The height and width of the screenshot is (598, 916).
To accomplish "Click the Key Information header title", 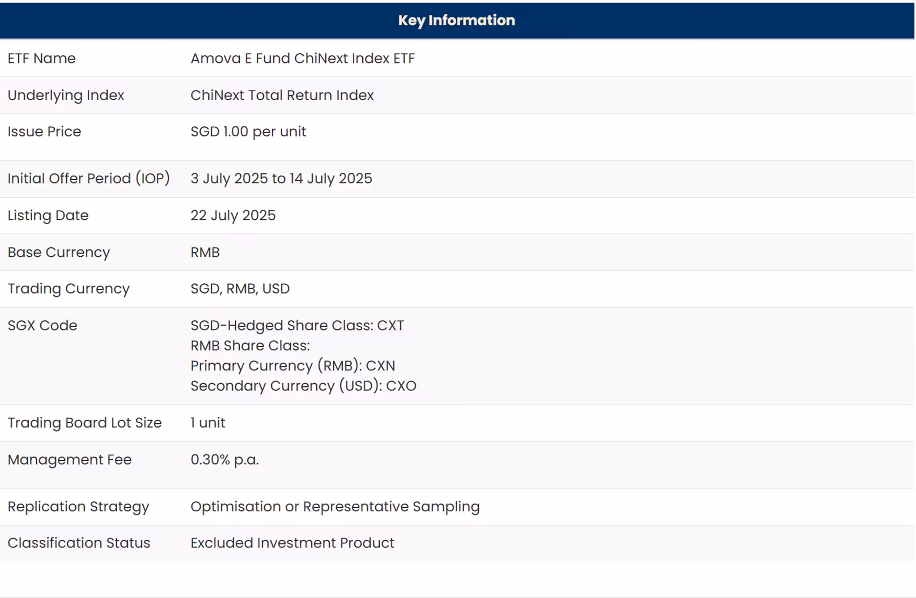I will (456, 20).
